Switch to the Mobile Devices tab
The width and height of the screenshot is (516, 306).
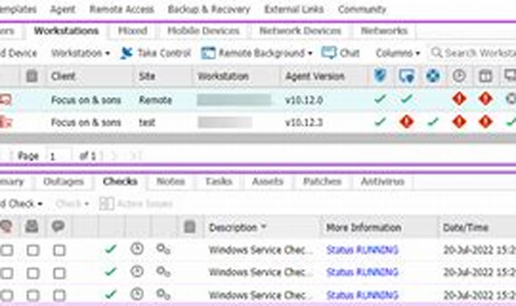pyautogui.click(x=203, y=31)
